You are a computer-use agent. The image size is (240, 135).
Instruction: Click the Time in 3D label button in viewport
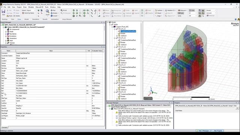point(148,98)
